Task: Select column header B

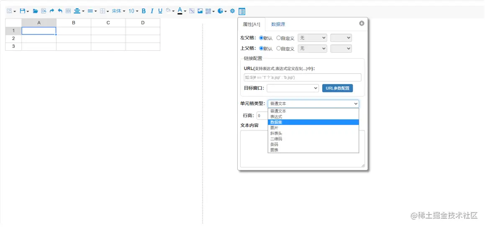Action: (74, 23)
